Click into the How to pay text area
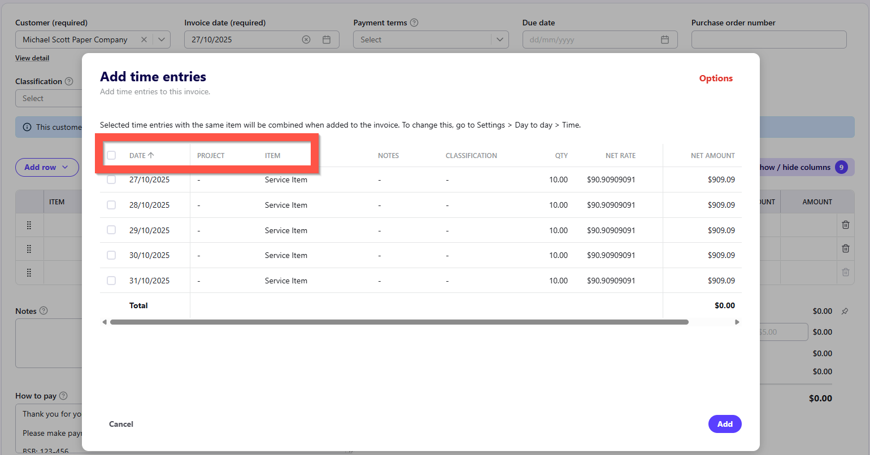This screenshot has height=455, width=870. [49, 428]
